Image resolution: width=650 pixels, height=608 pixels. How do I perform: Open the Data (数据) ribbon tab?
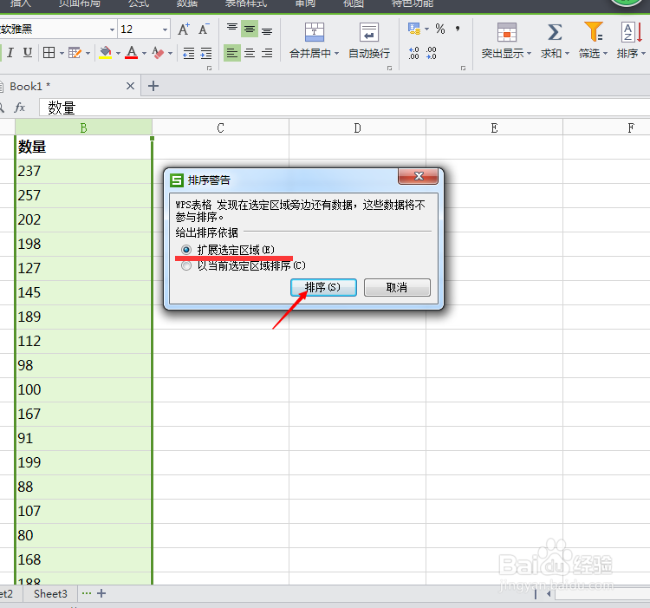[x=187, y=3]
